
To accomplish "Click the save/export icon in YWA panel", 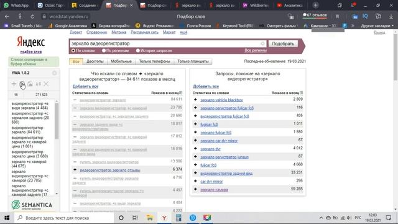I will click(30, 84).
